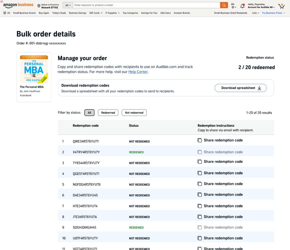Click the 2 / 20 redeemed status text
This screenshot has height=250, width=290.
(257, 67)
